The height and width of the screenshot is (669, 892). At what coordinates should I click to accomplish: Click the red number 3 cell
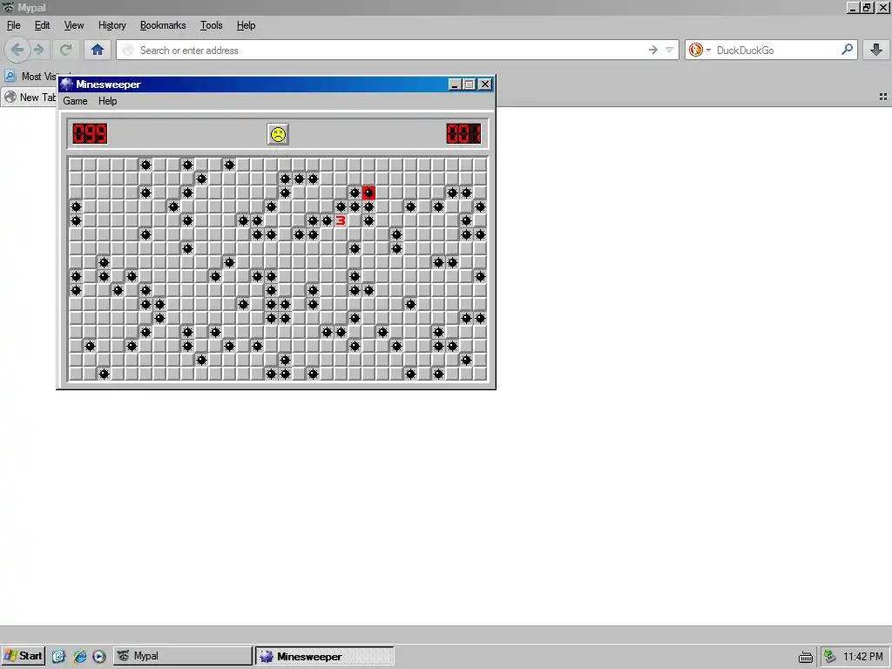(x=341, y=220)
